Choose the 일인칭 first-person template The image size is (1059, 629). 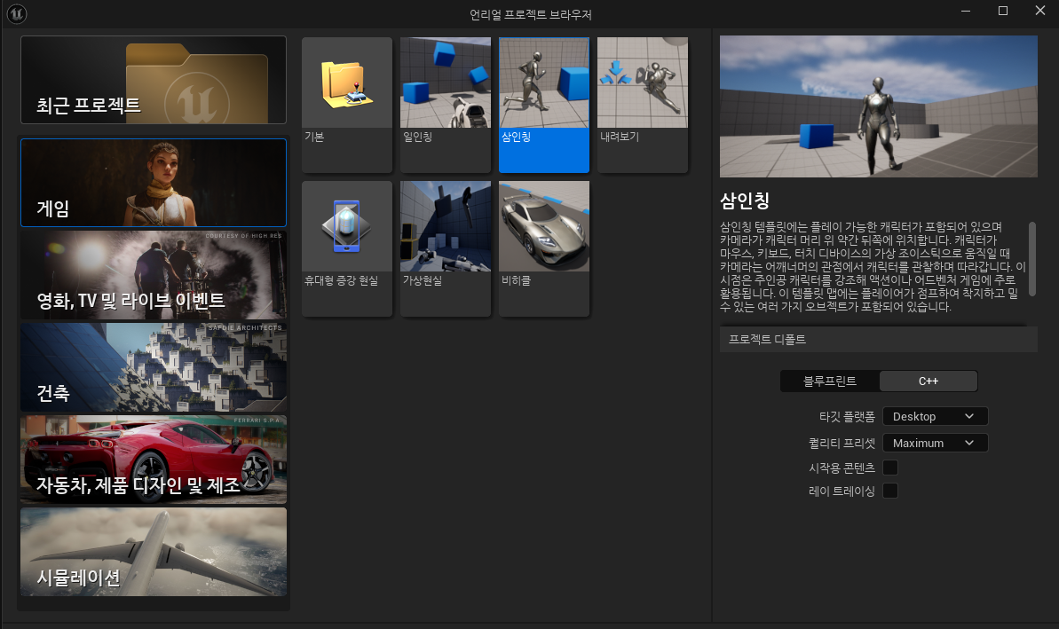point(446,105)
